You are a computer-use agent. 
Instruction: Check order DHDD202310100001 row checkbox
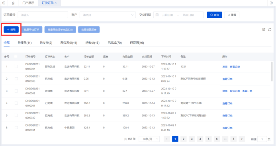[16, 103]
